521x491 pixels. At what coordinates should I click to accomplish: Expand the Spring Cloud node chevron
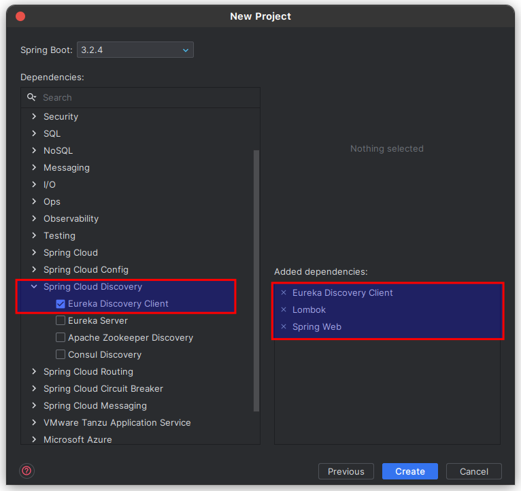coord(34,252)
